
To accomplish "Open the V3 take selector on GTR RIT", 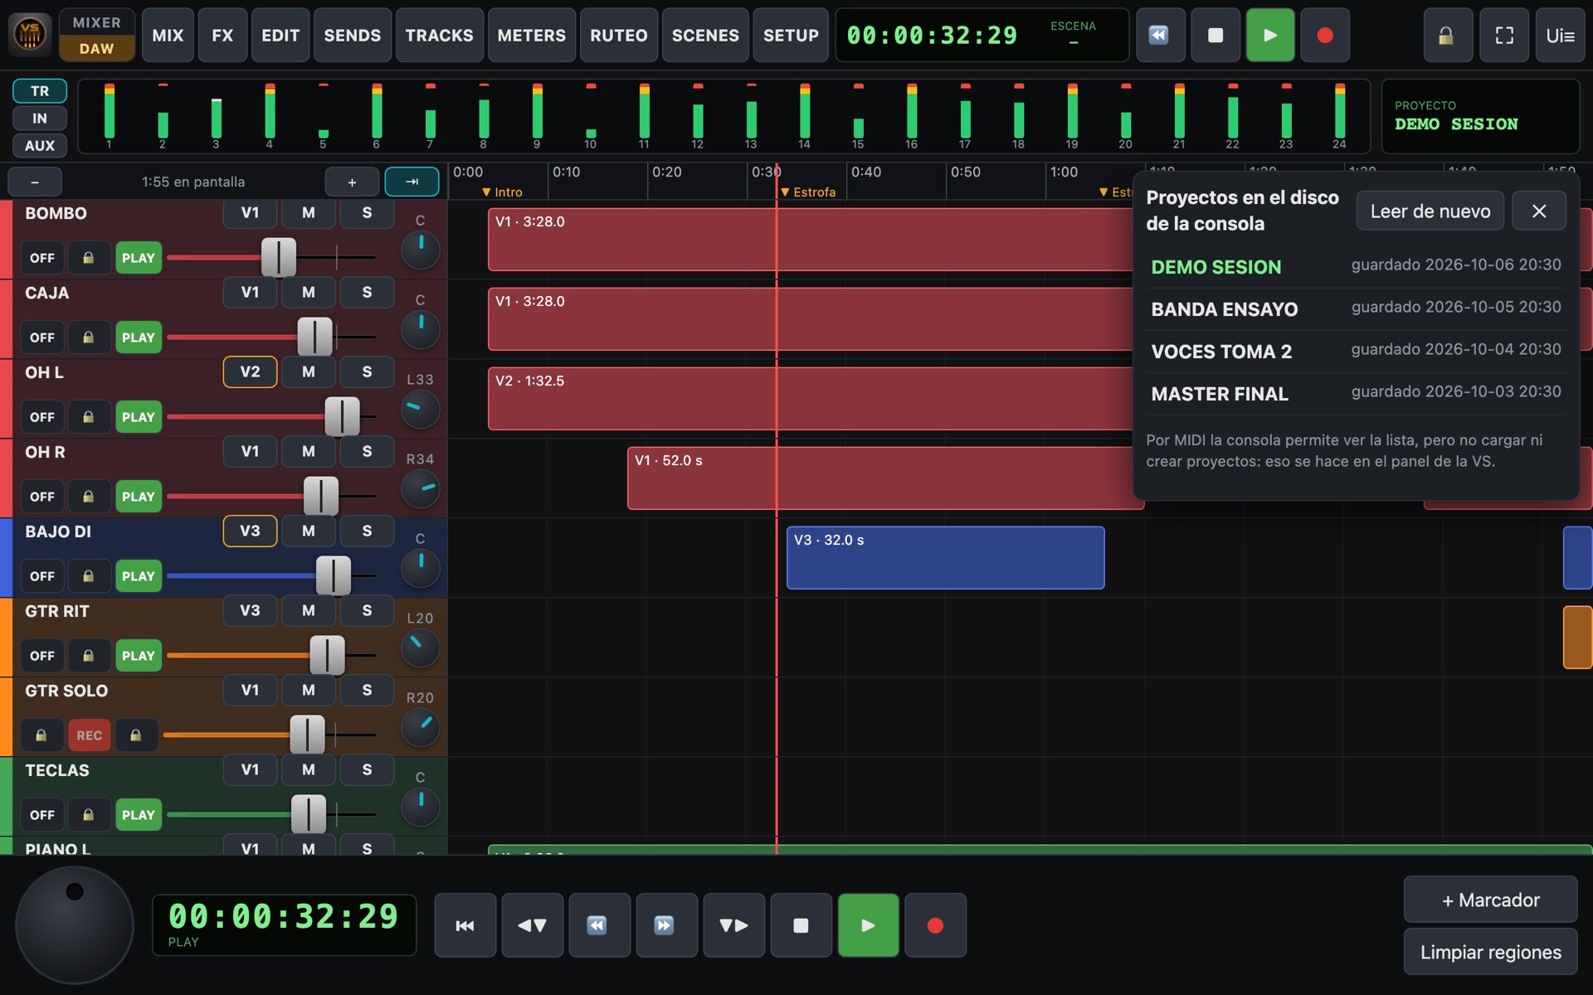I will pos(251,611).
